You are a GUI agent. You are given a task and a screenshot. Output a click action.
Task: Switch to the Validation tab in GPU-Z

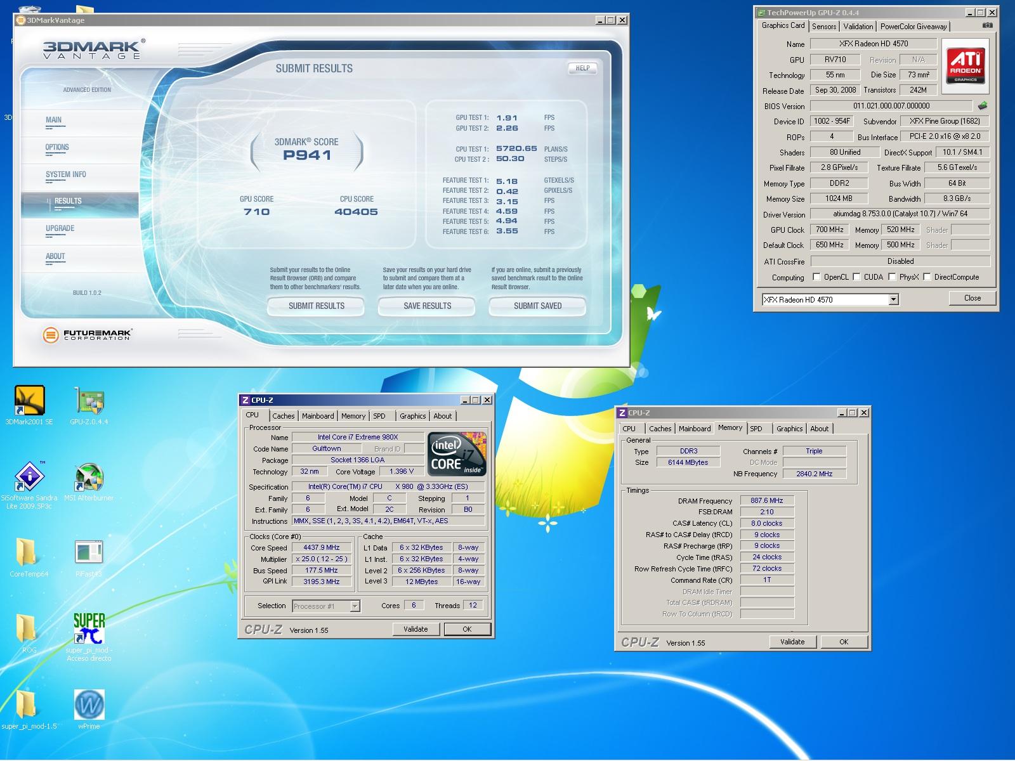pos(858,27)
